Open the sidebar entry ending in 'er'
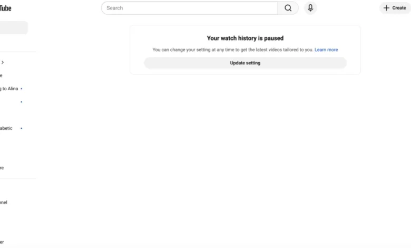Viewport: 411px width, 248px height. [2, 242]
